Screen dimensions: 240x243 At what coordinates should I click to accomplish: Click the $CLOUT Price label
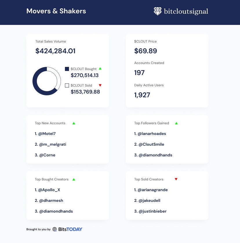(146, 41)
